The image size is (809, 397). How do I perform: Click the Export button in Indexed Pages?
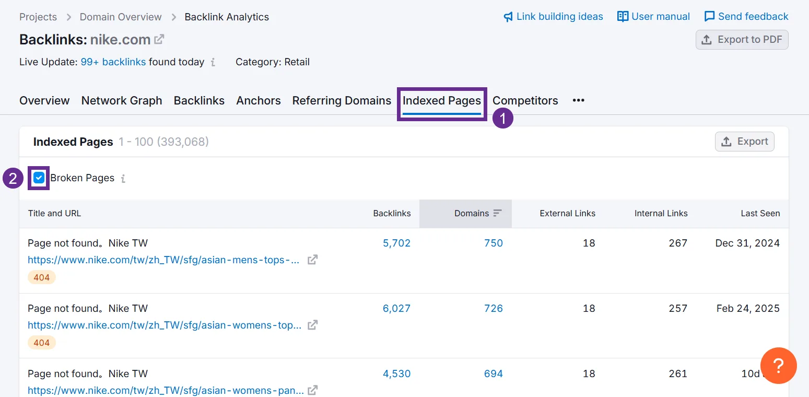pyautogui.click(x=744, y=142)
